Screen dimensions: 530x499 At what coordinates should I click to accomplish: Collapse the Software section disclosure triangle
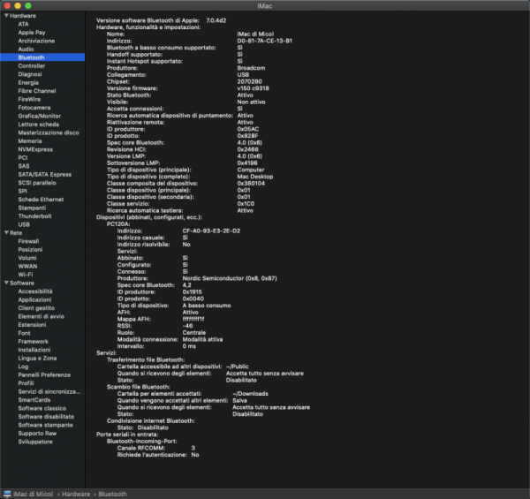tap(6, 283)
